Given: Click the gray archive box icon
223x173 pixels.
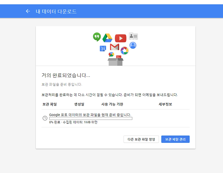Looking at the screenshot, I should (116, 62).
